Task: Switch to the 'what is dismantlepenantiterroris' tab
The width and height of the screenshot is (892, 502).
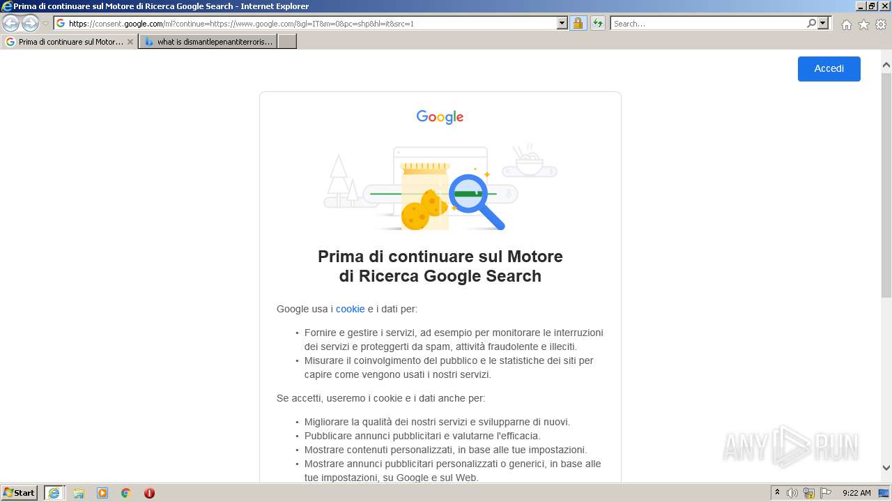Action: tap(208, 42)
